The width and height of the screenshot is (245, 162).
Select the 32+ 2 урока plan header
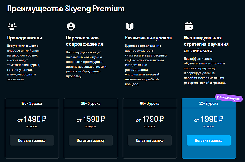click(209, 103)
